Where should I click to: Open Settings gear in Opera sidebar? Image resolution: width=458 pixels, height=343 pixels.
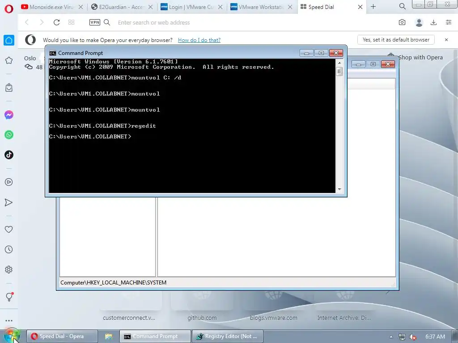(9, 269)
